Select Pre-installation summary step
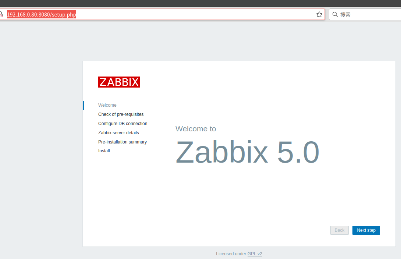This screenshot has width=401, height=259. click(123, 142)
